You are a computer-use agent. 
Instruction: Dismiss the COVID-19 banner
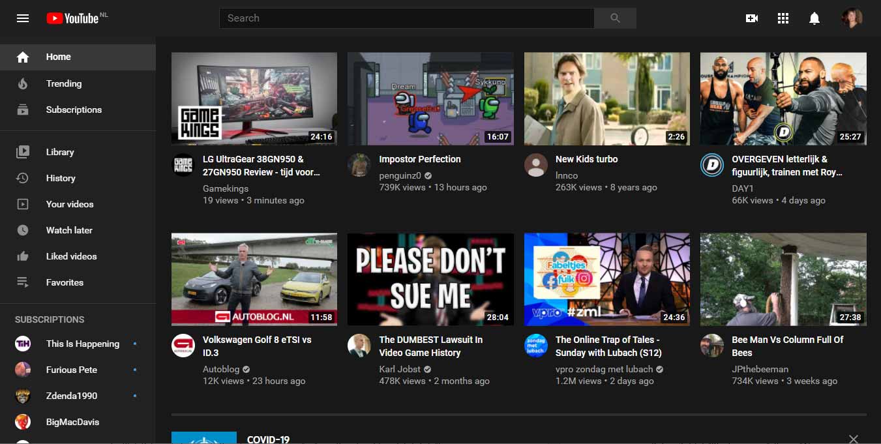[854, 439]
